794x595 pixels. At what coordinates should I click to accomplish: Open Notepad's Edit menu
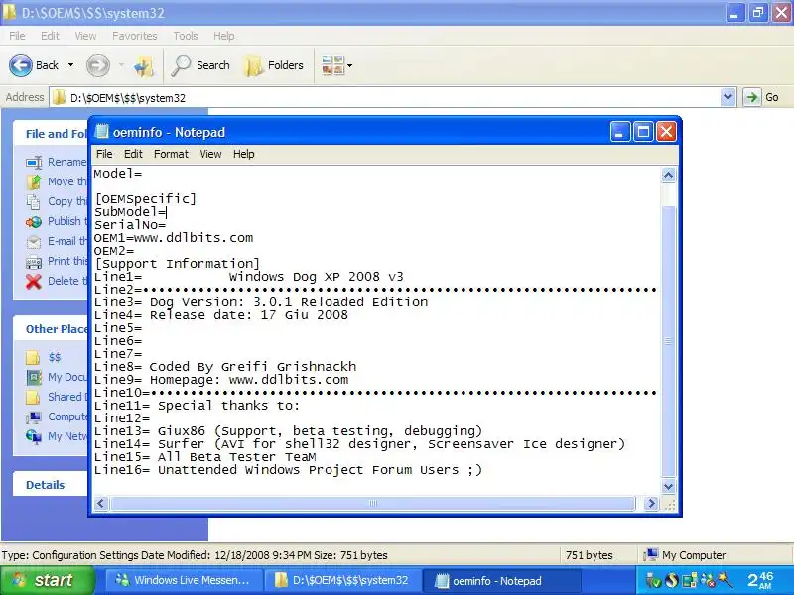133,154
